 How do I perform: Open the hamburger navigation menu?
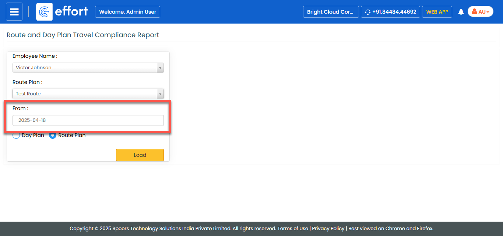(x=14, y=12)
